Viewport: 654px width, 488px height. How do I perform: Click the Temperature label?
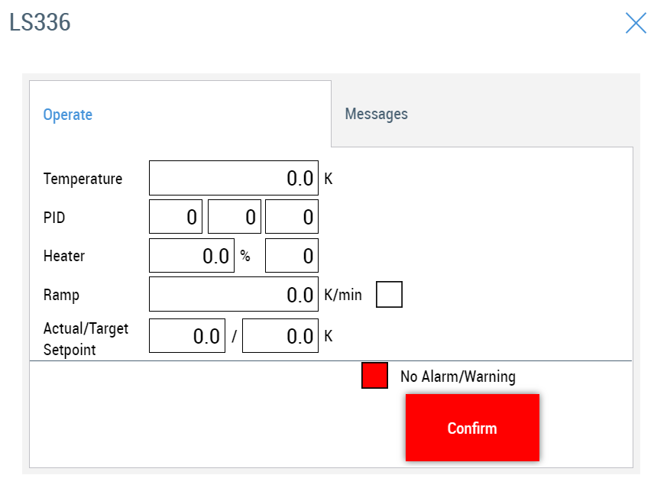point(83,179)
